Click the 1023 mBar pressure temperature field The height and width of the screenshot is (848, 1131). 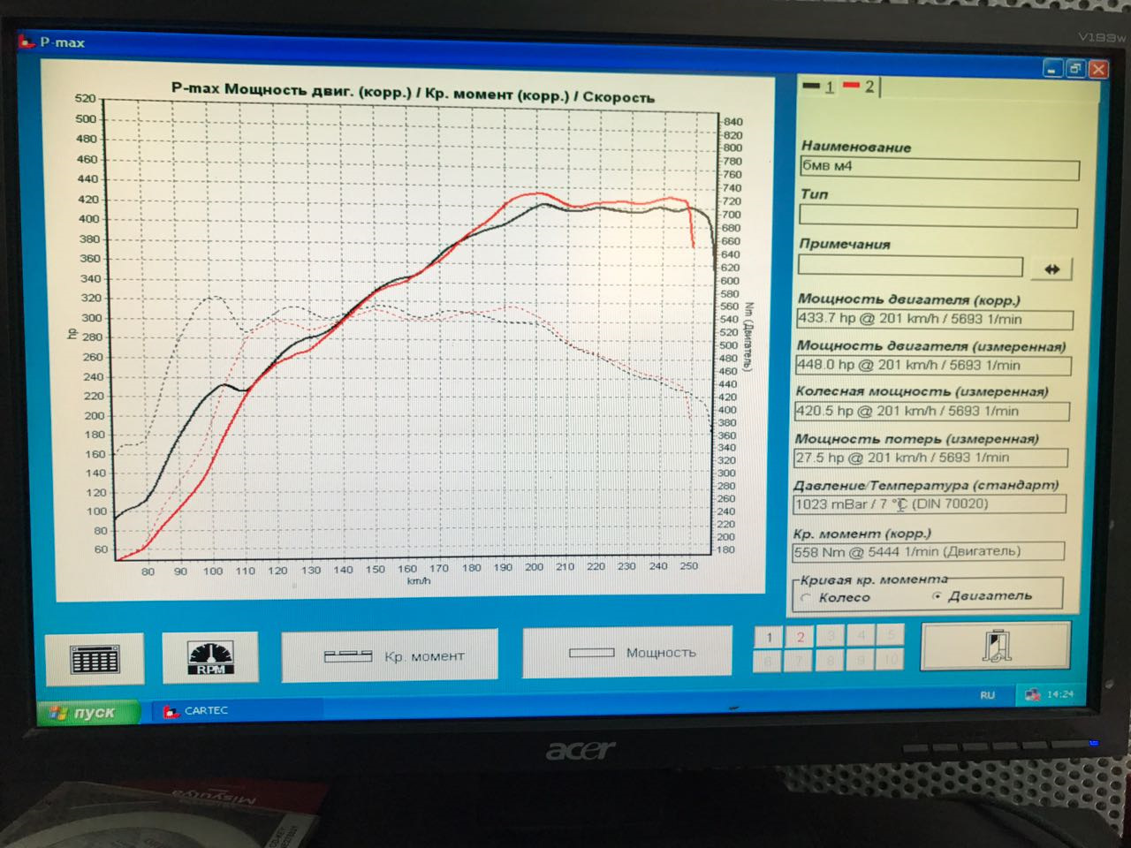pyautogui.click(x=930, y=503)
